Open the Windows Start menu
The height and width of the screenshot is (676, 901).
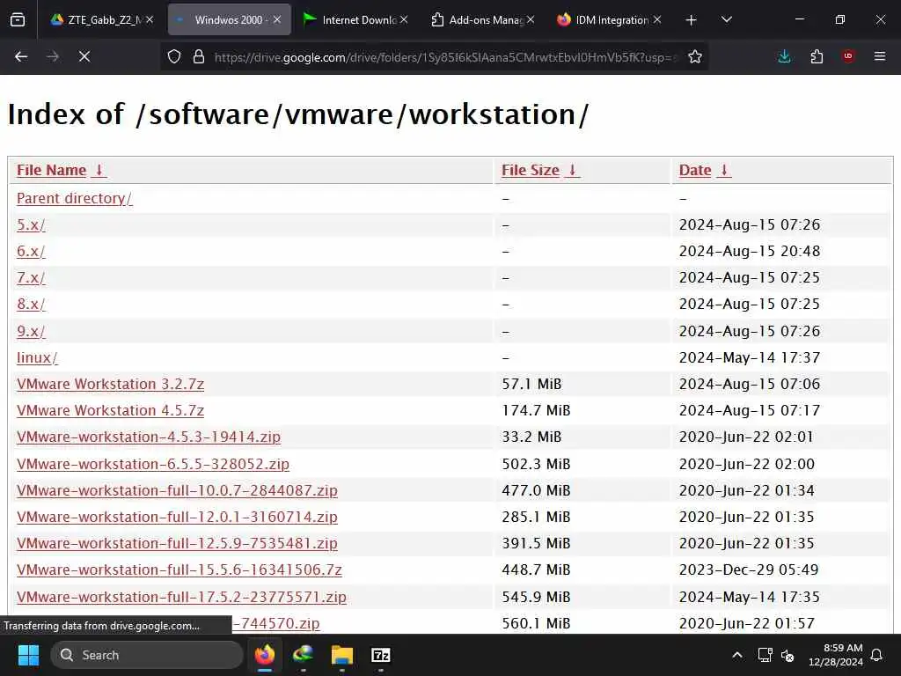point(29,655)
